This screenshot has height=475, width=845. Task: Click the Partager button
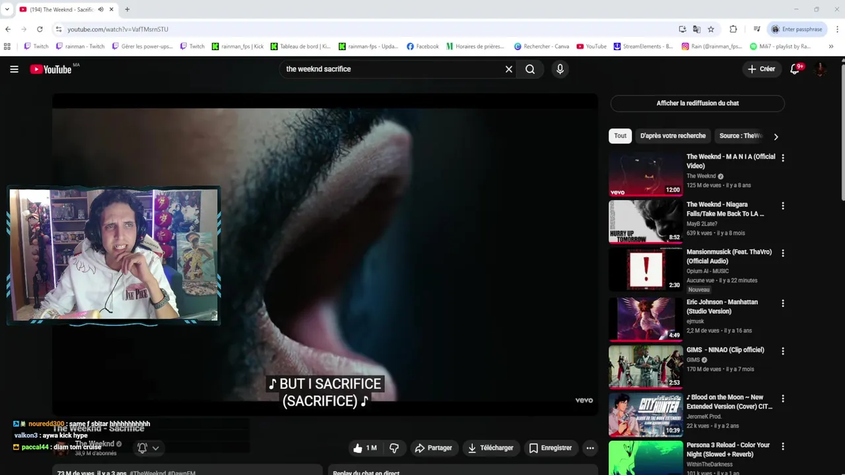[x=433, y=448]
